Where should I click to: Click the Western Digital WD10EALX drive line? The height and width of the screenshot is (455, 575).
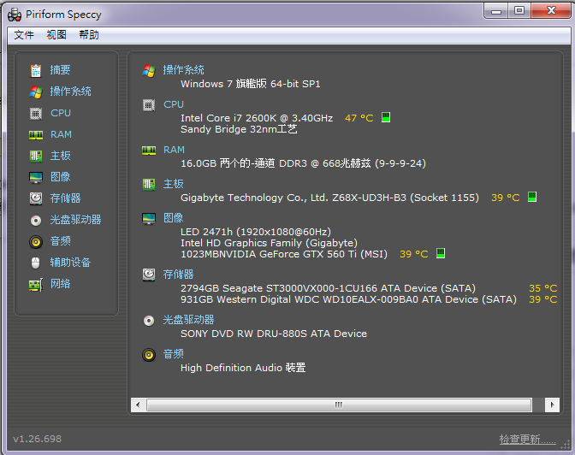tap(348, 299)
